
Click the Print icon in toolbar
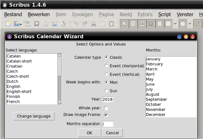click(x=45, y=24)
